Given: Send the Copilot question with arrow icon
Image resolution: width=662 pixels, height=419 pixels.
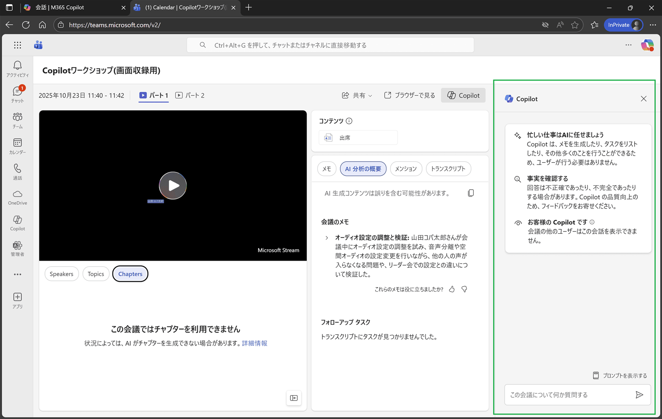Looking at the screenshot, I should pos(639,395).
